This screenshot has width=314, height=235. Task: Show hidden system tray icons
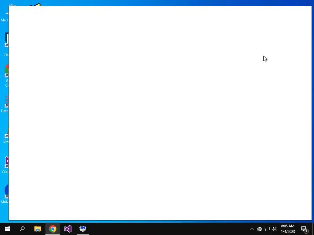(252, 229)
